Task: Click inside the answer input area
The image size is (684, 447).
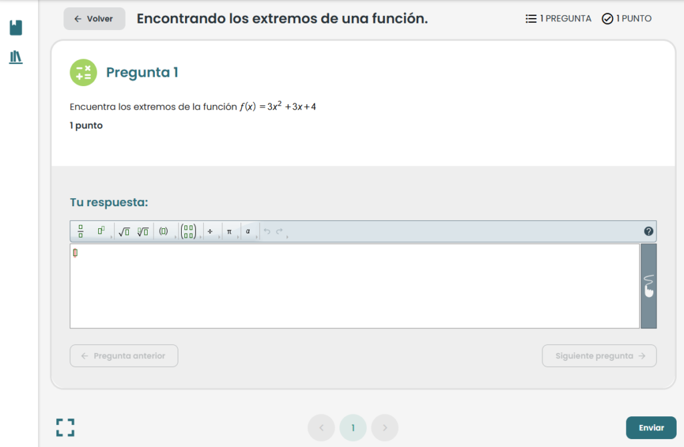Action: pyautogui.click(x=354, y=287)
